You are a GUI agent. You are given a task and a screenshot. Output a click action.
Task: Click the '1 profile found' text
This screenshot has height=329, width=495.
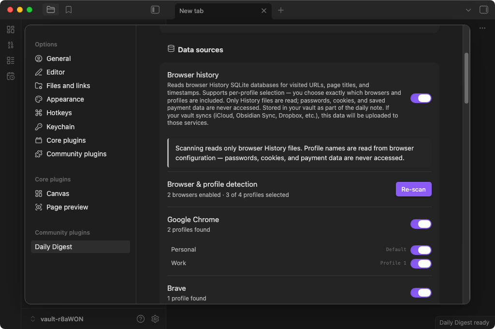pos(187,299)
